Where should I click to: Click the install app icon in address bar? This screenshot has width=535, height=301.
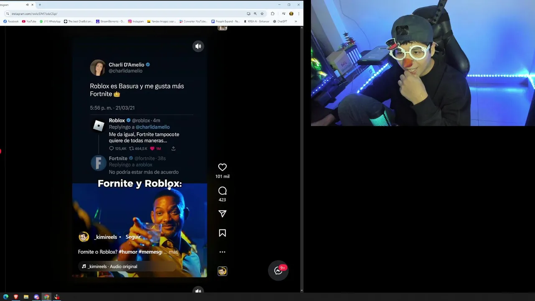[x=248, y=13]
